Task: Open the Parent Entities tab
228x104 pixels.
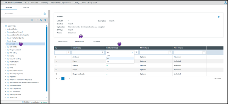Action: [x=63, y=41]
